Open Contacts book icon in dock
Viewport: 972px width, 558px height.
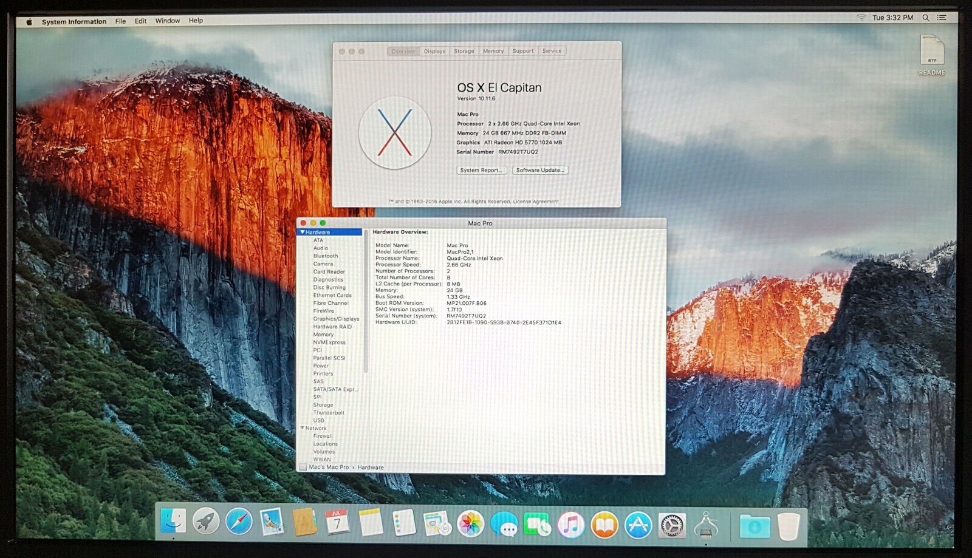click(304, 522)
